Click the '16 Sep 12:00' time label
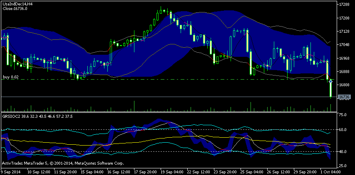 119,172
